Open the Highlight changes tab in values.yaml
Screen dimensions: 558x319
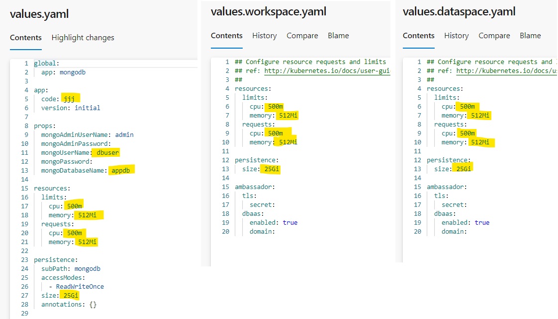click(x=83, y=38)
